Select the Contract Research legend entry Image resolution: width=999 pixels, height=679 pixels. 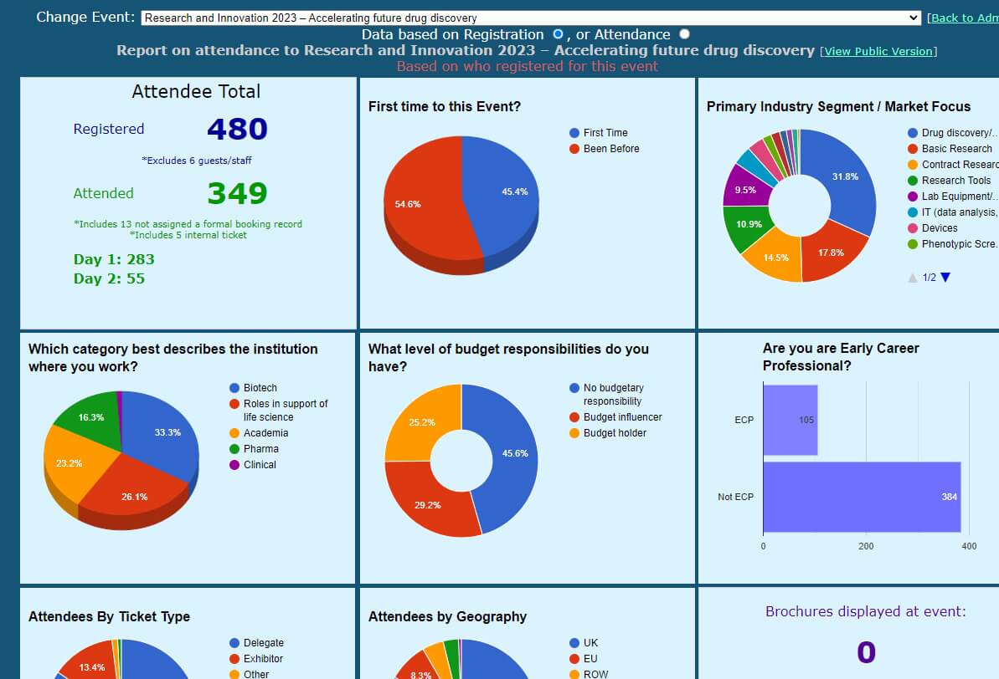click(x=953, y=165)
